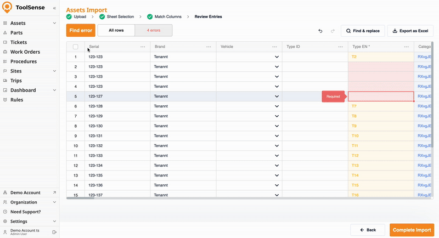Open the Vehicle dropdown in row 1
Viewport: 439px width, 238px height.
277,56
